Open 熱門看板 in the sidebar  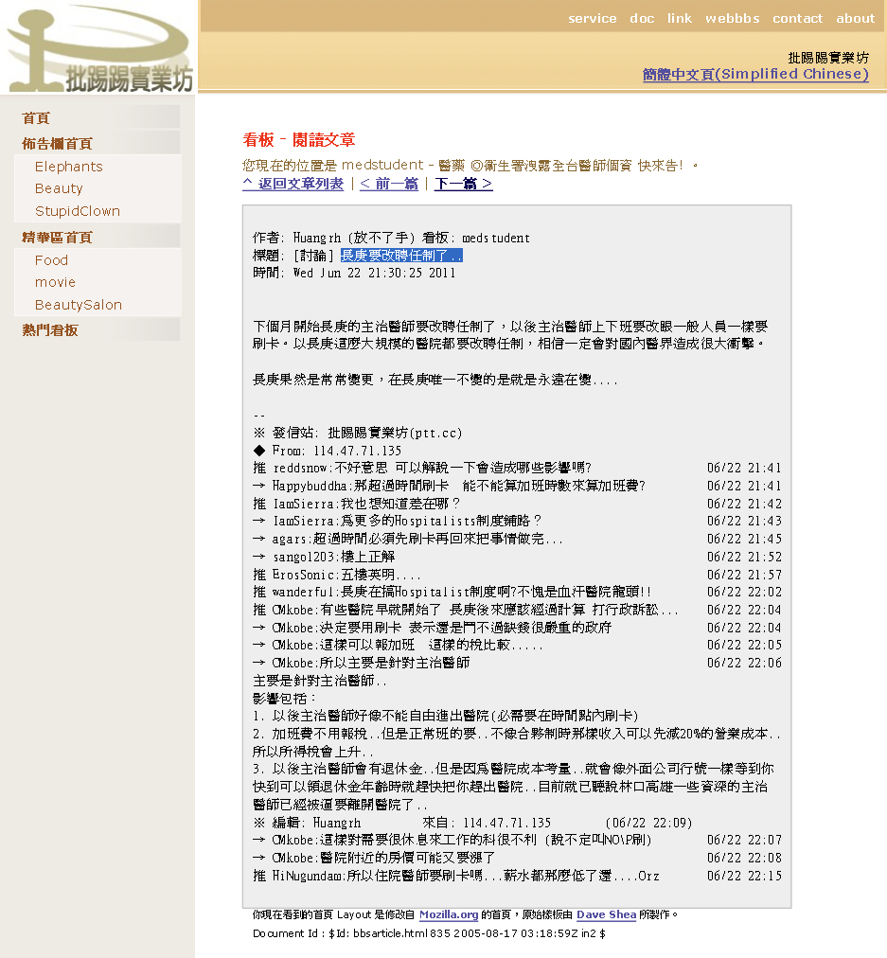(50, 330)
